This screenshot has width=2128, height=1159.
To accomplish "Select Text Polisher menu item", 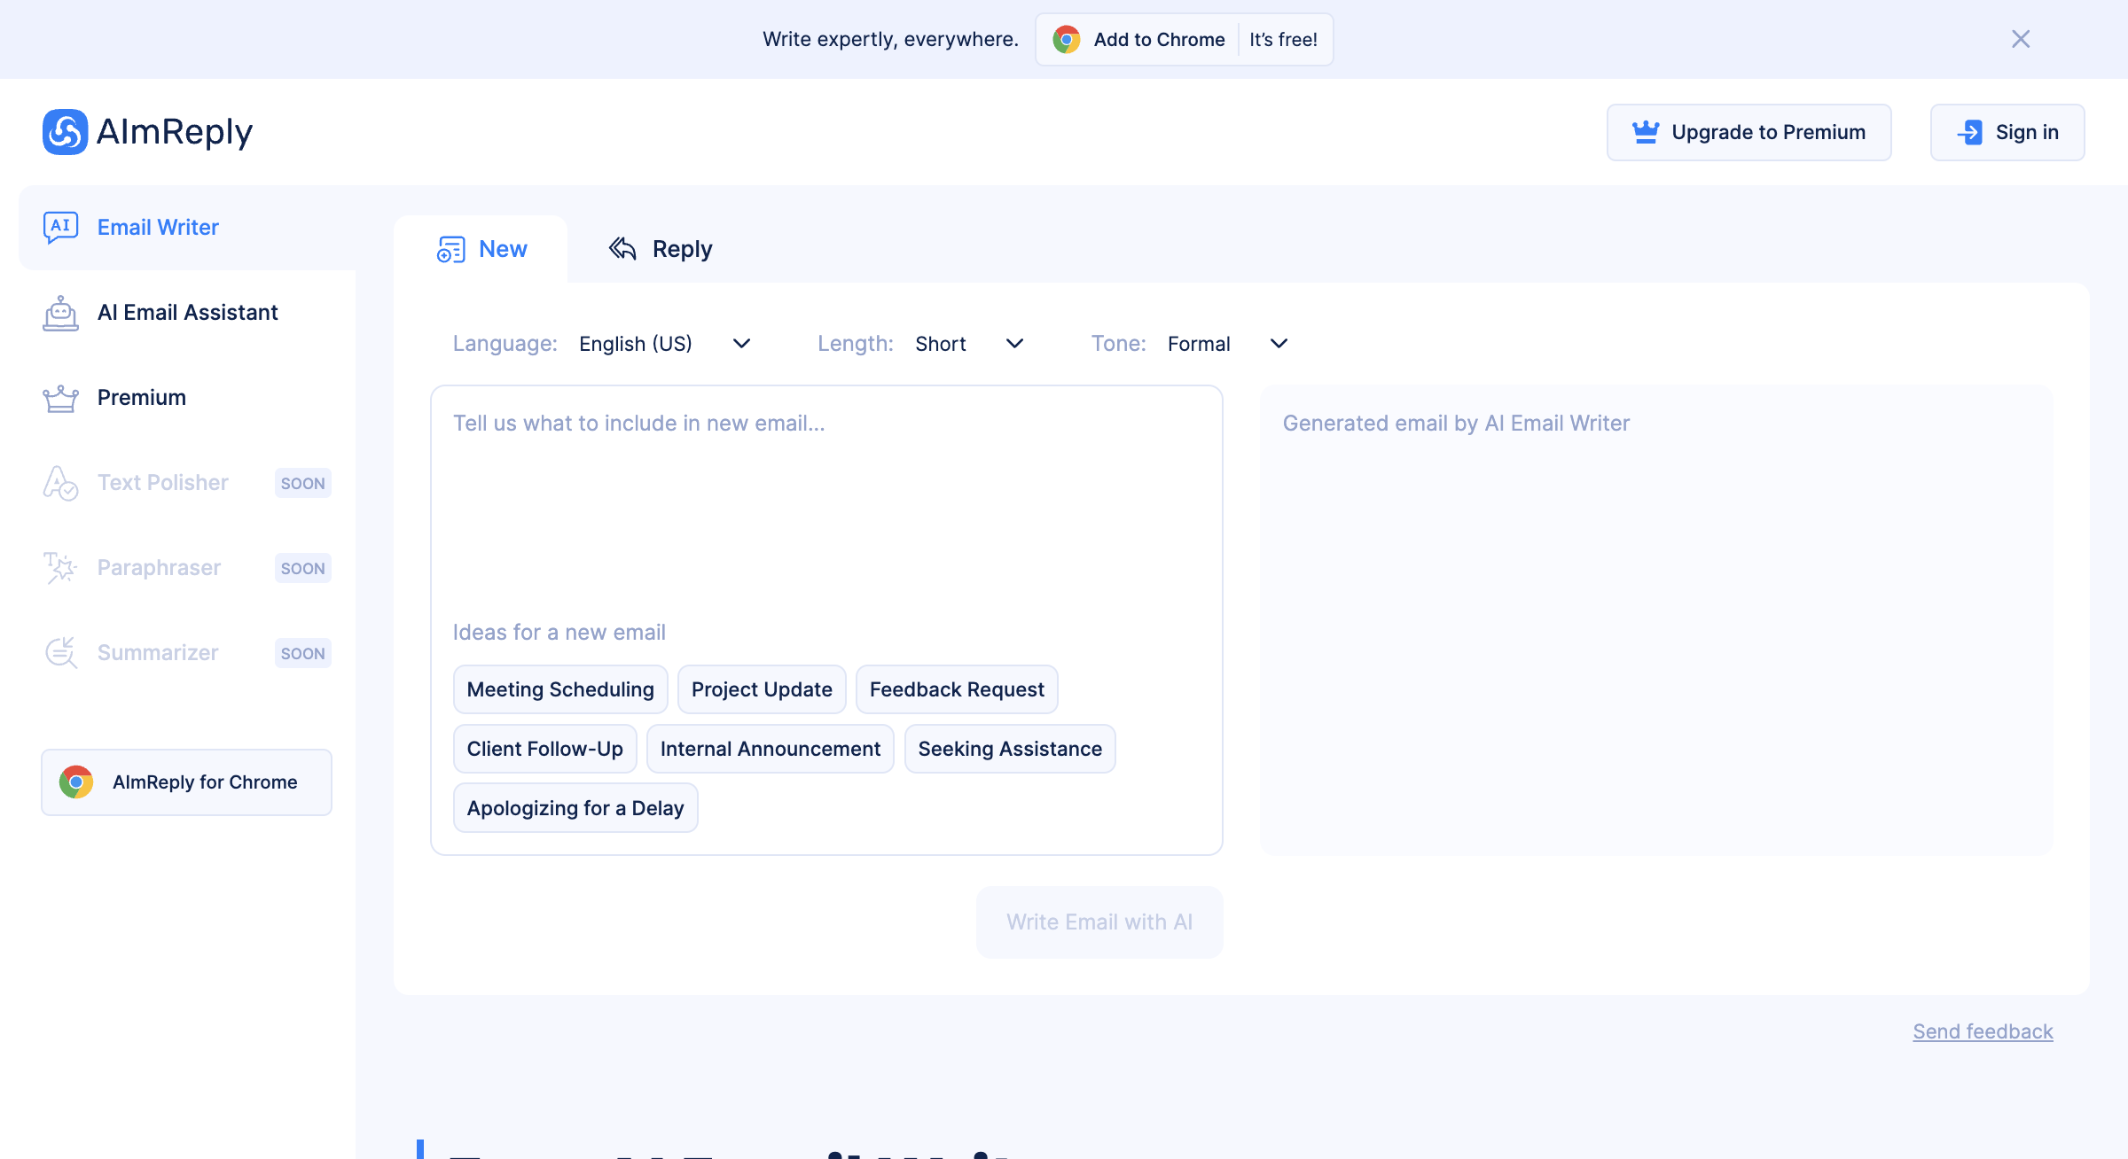I will click(188, 483).
